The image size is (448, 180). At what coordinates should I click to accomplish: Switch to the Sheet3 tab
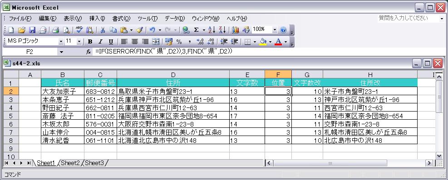pos(94,163)
